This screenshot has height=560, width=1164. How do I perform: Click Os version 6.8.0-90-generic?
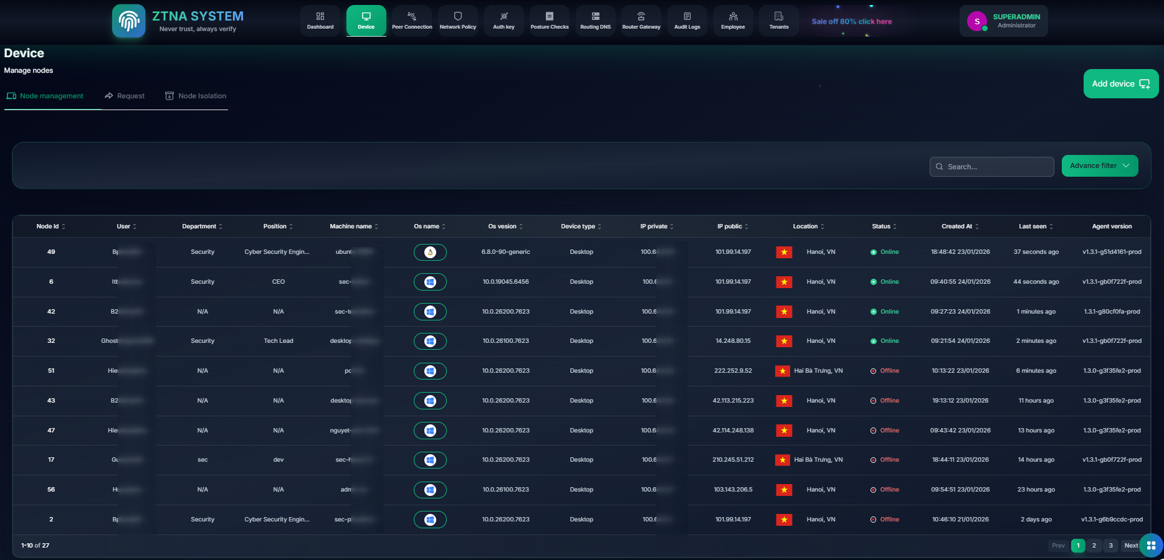(506, 252)
